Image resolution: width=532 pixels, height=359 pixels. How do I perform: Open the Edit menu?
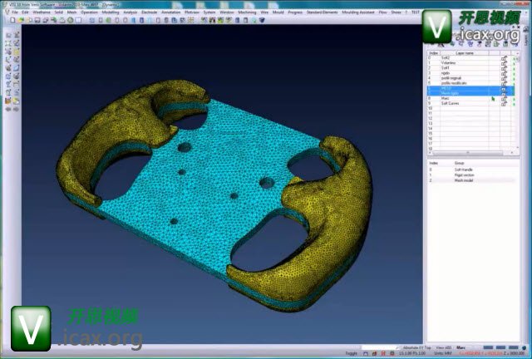(25, 12)
